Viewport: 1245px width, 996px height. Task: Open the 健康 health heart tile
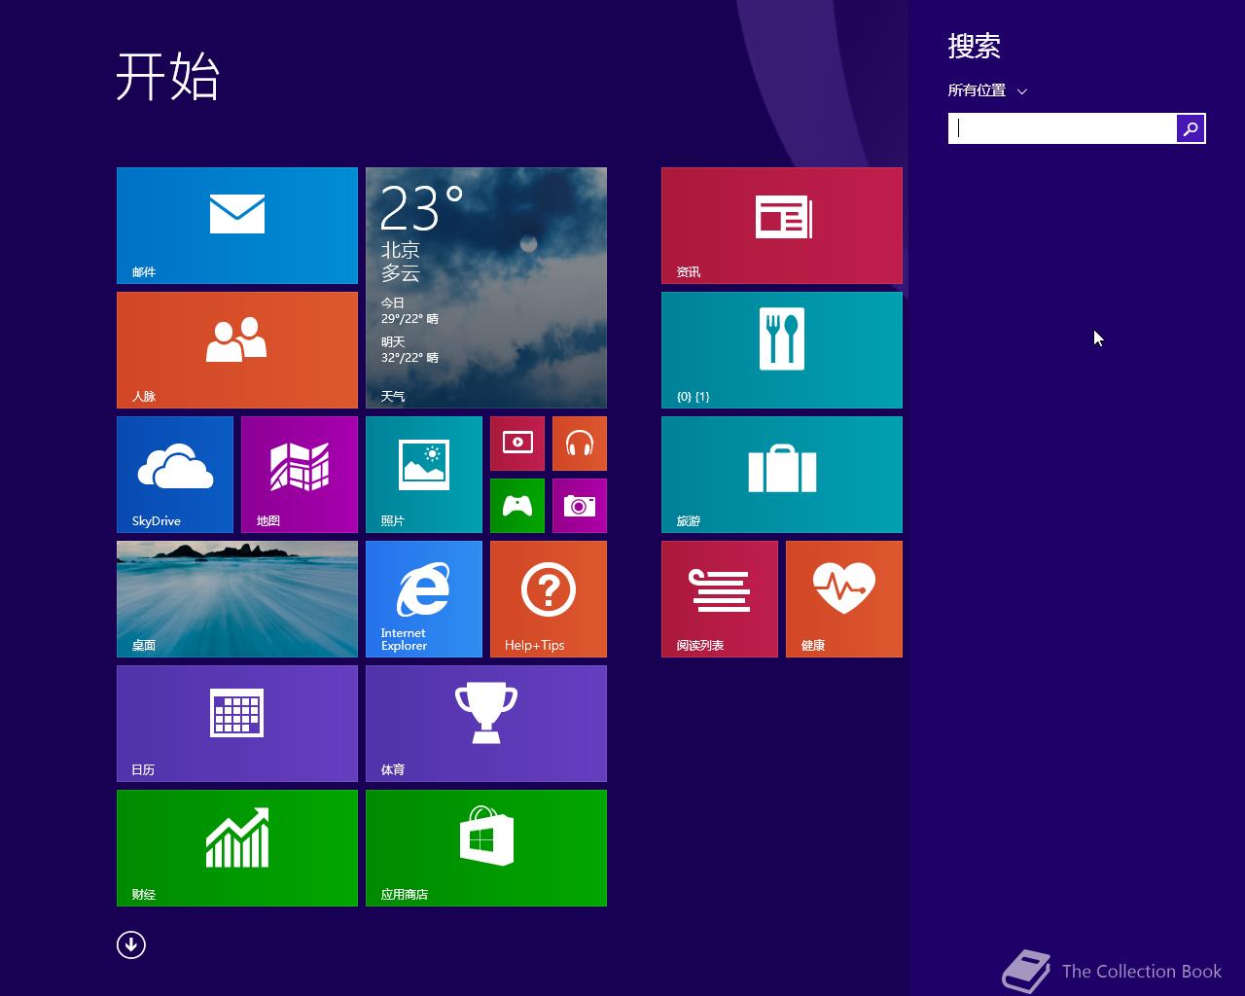(844, 599)
